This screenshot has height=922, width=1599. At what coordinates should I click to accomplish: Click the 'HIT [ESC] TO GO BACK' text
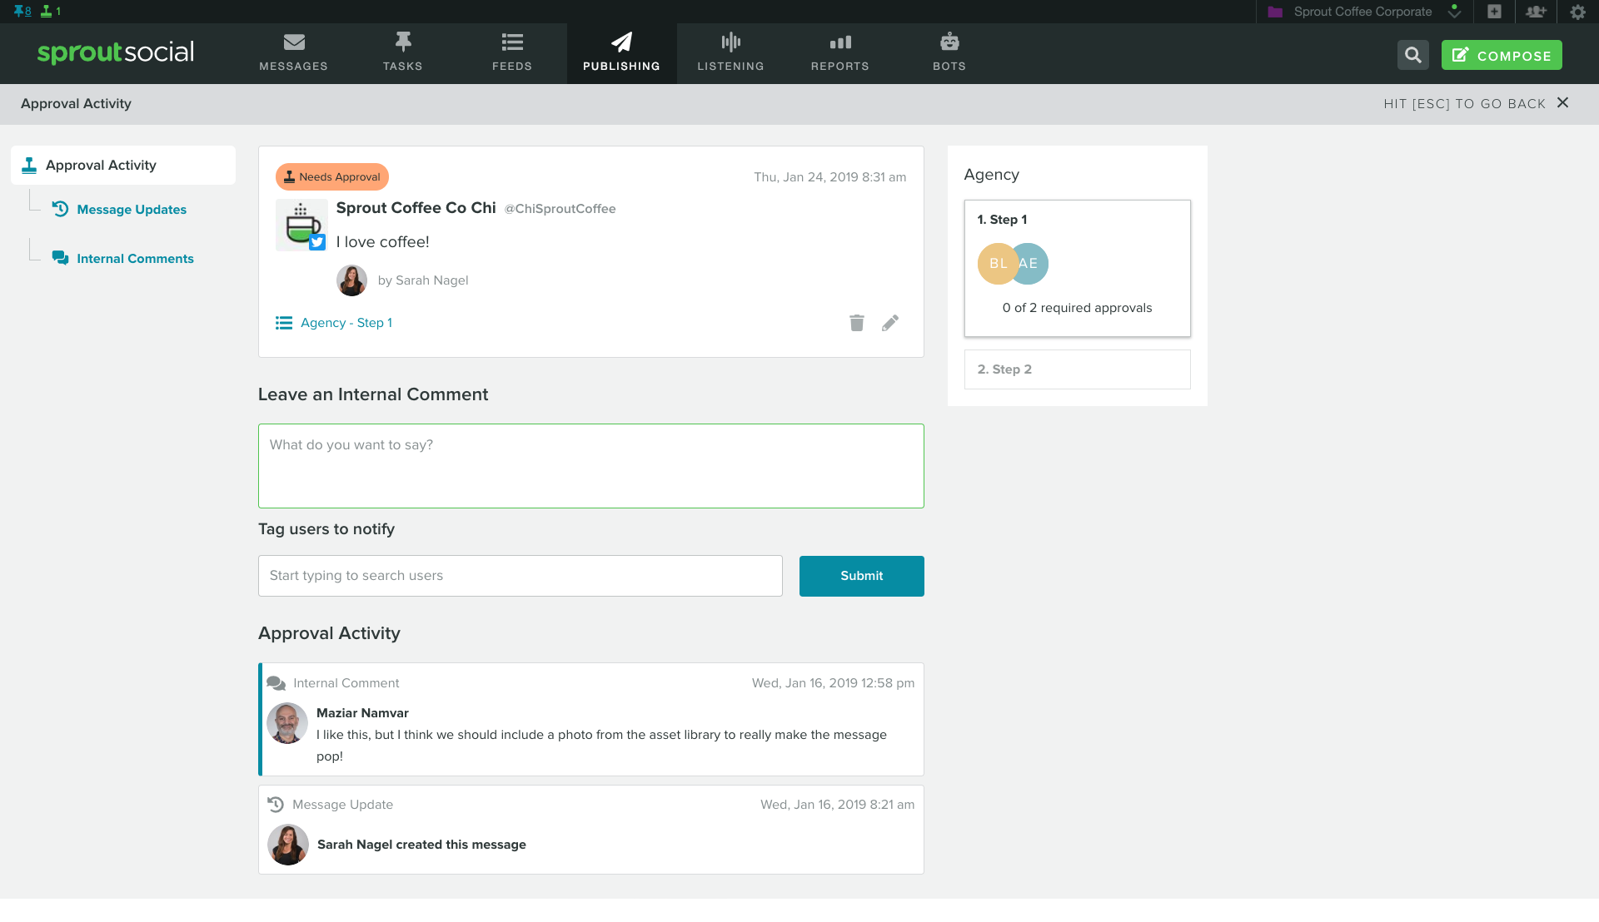tap(1464, 104)
